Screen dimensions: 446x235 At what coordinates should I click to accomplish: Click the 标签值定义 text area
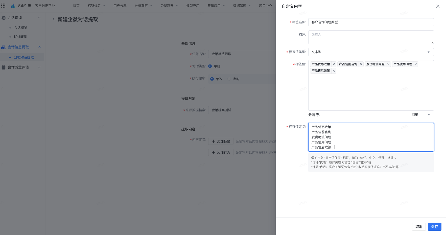pos(371,137)
